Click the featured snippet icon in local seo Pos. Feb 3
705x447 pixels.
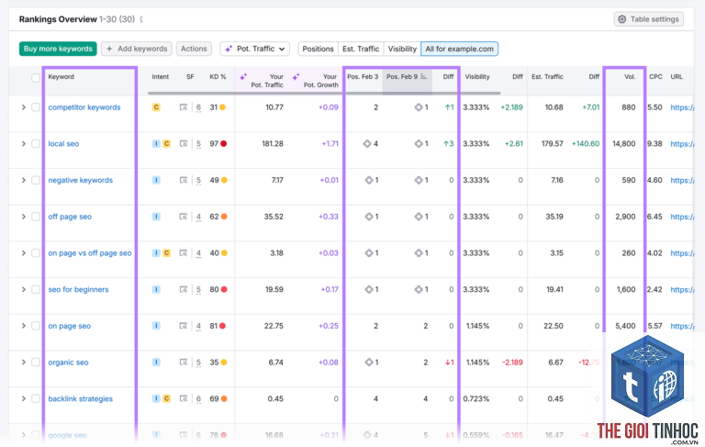click(x=367, y=144)
